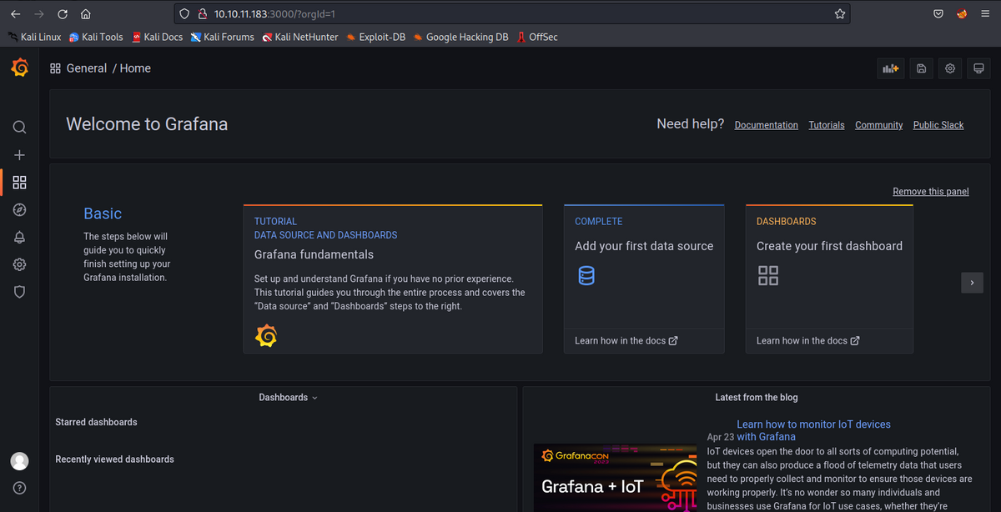Click the Grafana logo in the tutorial card
This screenshot has width=1001, height=512.
[x=266, y=336]
